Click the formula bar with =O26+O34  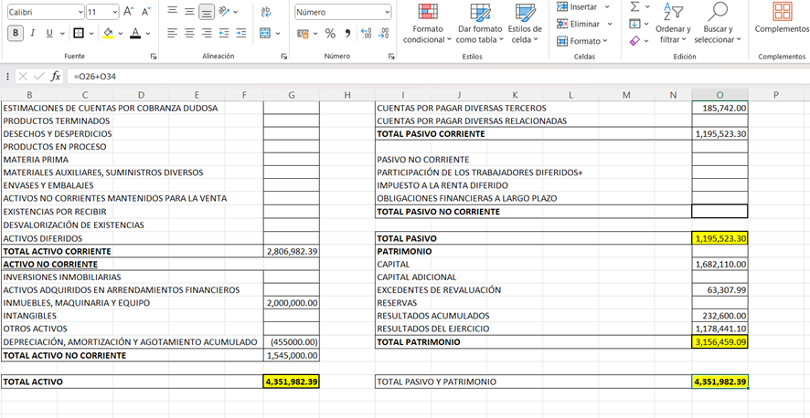point(438,77)
